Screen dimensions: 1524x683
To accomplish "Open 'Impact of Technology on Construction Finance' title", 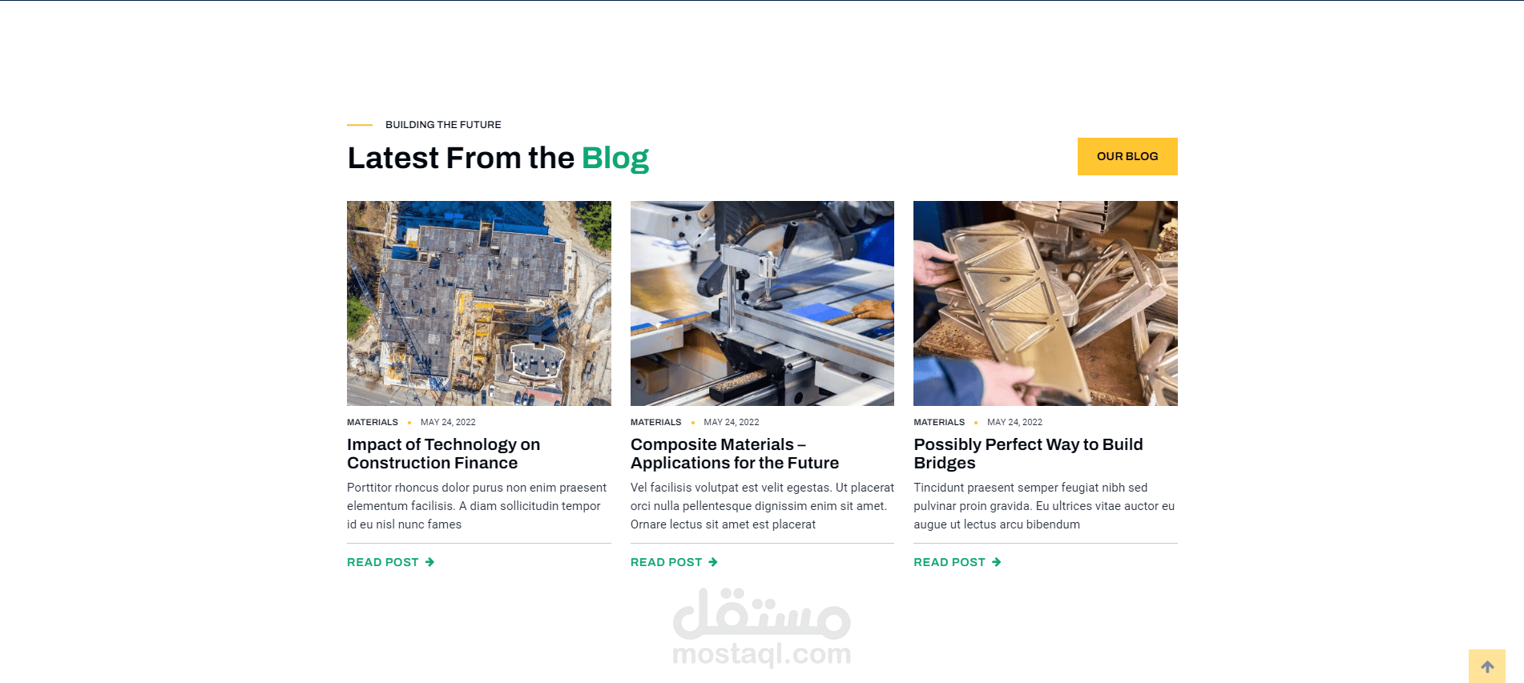I will coord(443,453).
